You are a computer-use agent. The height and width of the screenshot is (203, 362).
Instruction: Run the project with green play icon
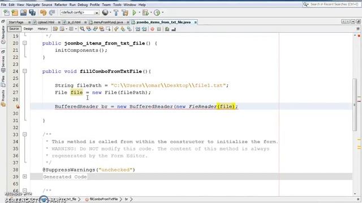(134, 12)
